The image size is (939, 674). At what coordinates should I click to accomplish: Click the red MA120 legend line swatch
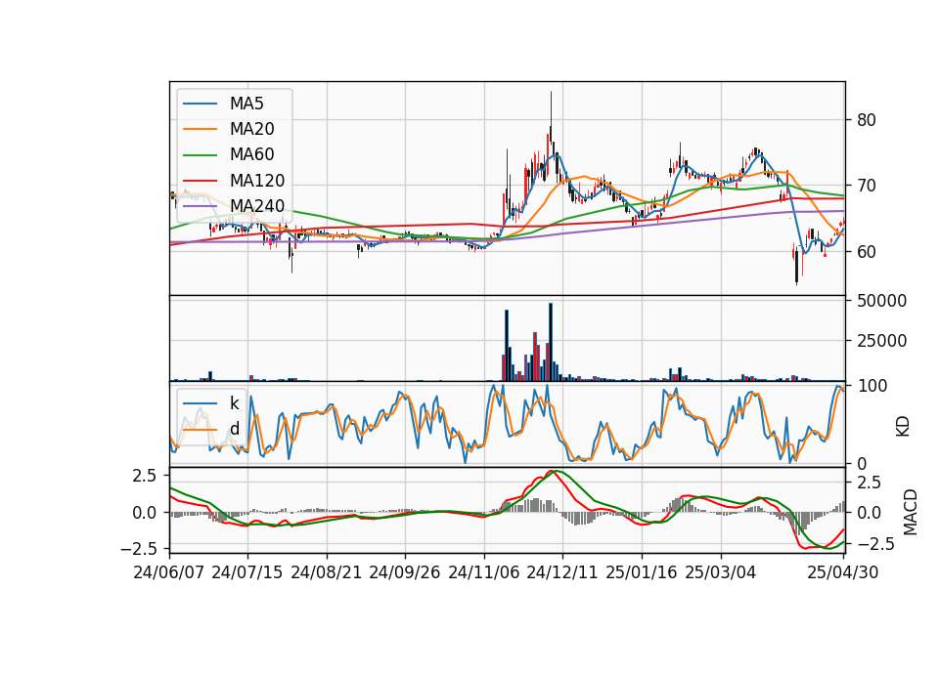pos(200,181)
